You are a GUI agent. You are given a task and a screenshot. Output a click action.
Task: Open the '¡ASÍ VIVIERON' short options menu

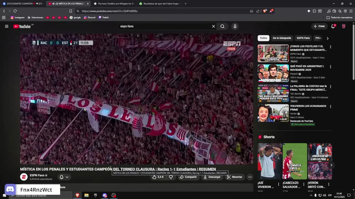tap(279, 184)
